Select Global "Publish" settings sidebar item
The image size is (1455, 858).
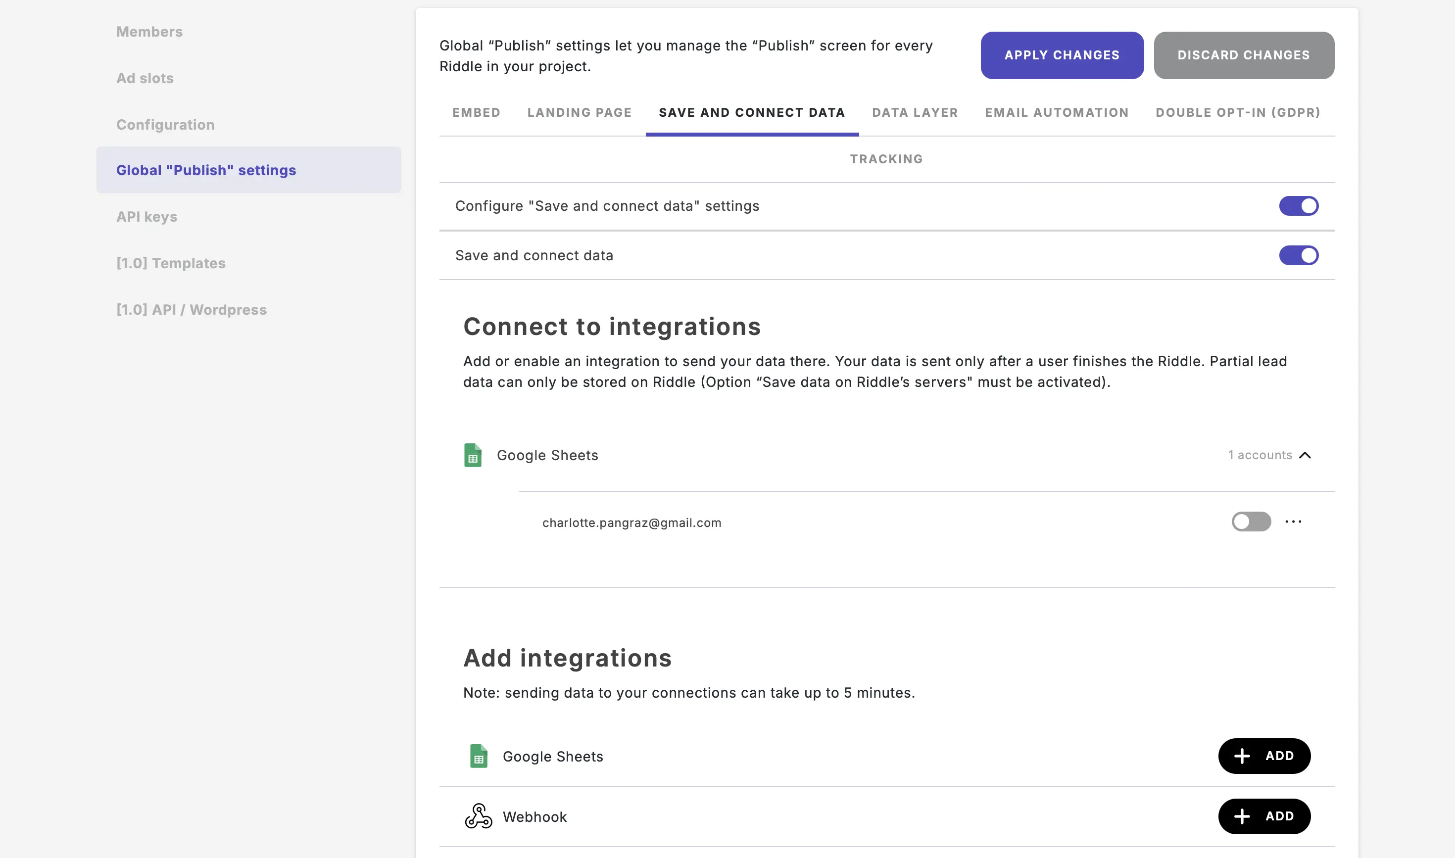tap(248, 170)
